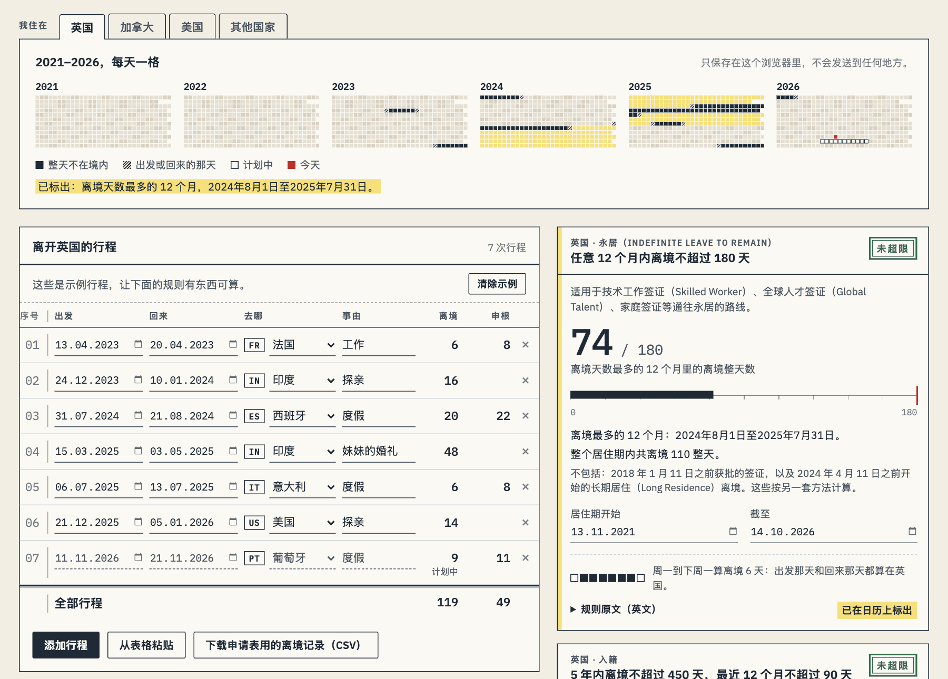Delete planned trip 07 to Portugal
The height and width of the screenshot is (679, 948).
coord(525,558)
